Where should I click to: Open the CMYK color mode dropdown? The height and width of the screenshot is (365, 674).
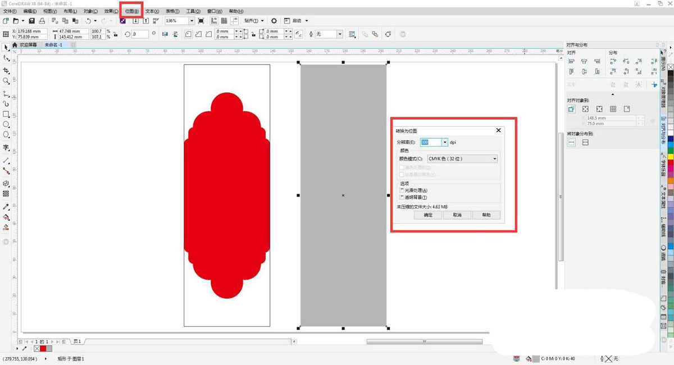(494, 159)
